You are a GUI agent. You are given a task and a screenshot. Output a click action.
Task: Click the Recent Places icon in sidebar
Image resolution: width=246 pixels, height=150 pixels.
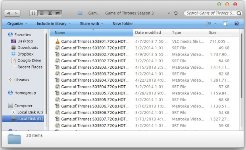(13, 67)
